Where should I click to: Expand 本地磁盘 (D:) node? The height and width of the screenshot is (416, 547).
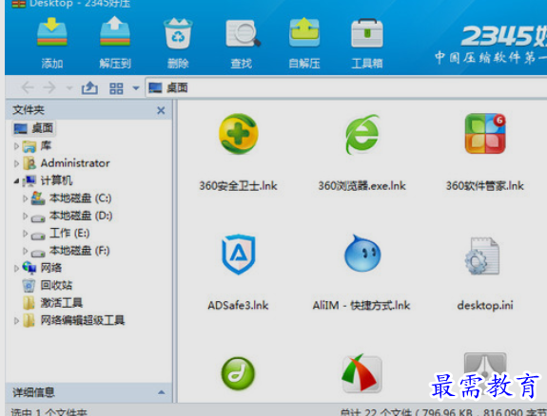25,216
